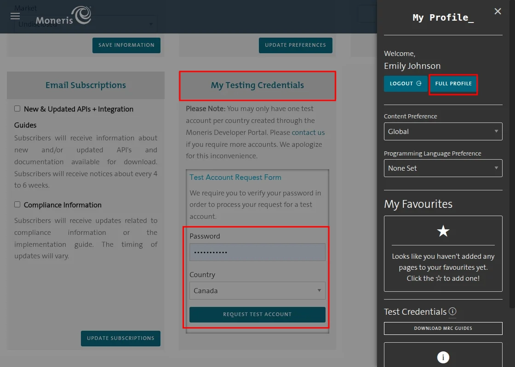Click the My Favourites heading
Viewport: 515px width, 367px height.
[418, 204]
